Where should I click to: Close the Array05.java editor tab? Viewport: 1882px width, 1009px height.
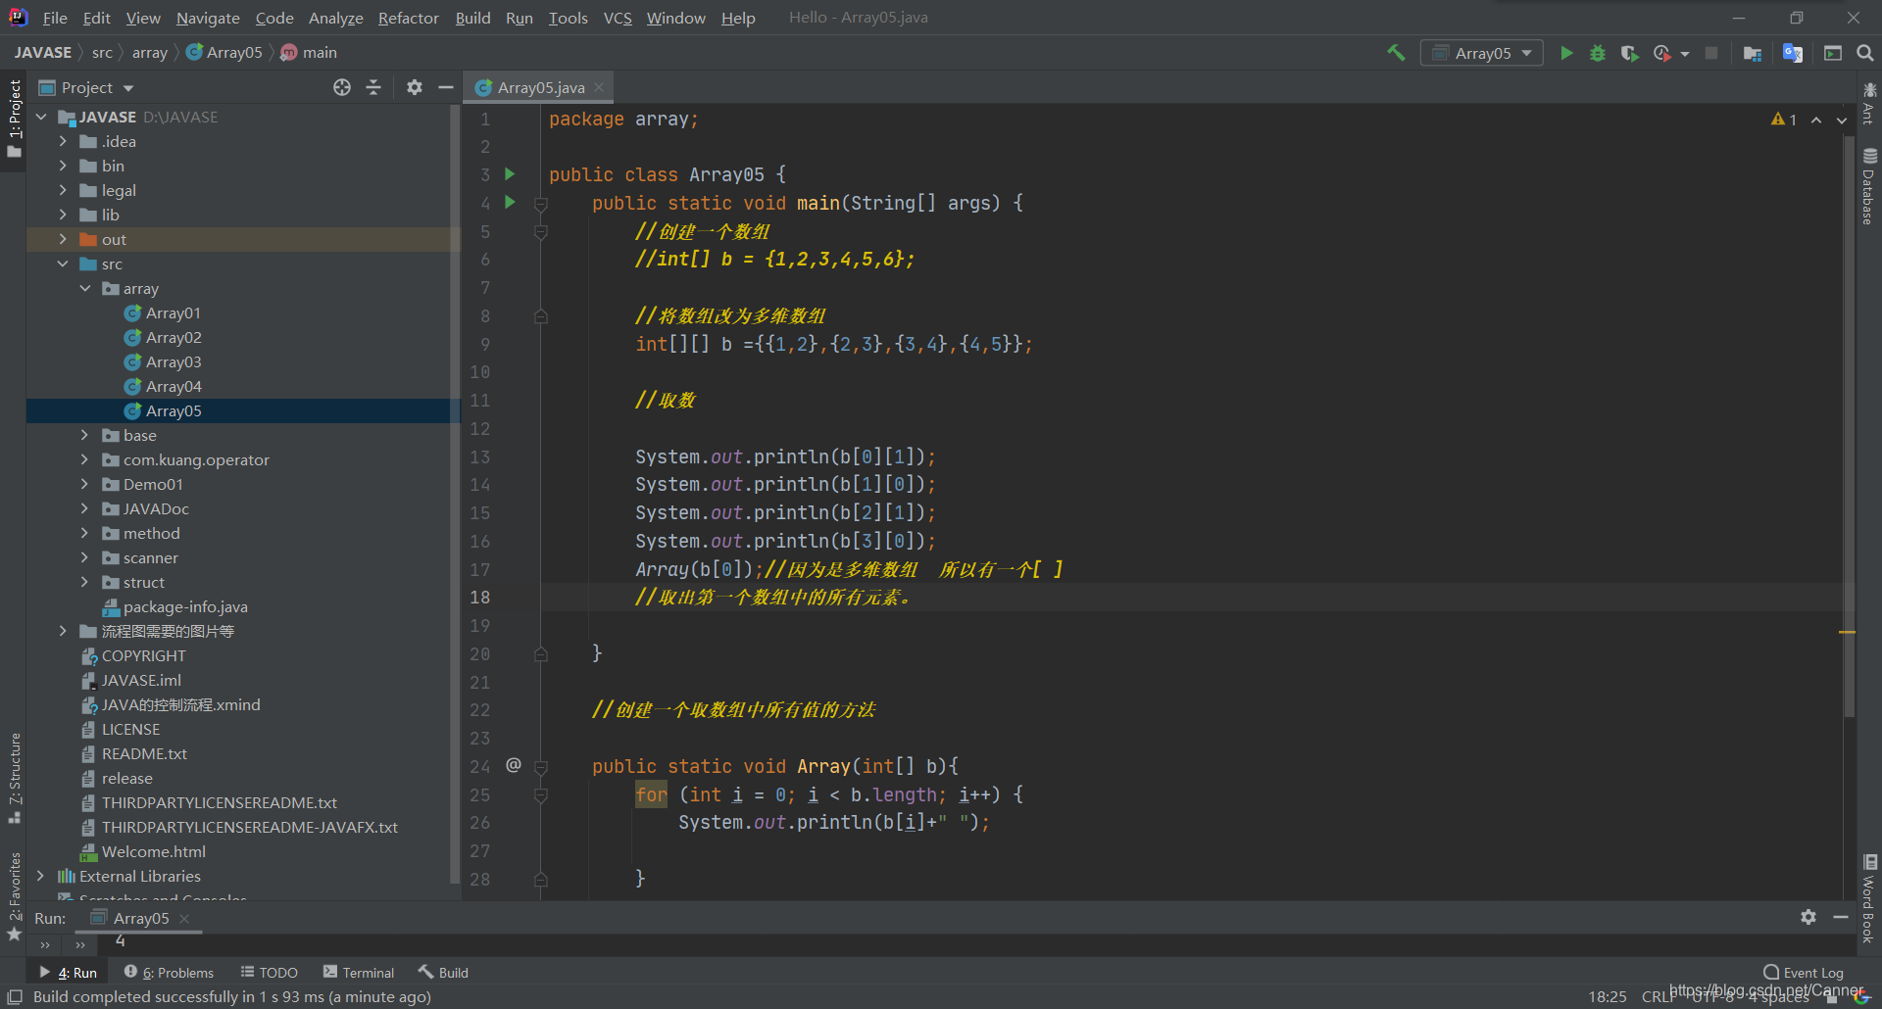coord(599,87)
